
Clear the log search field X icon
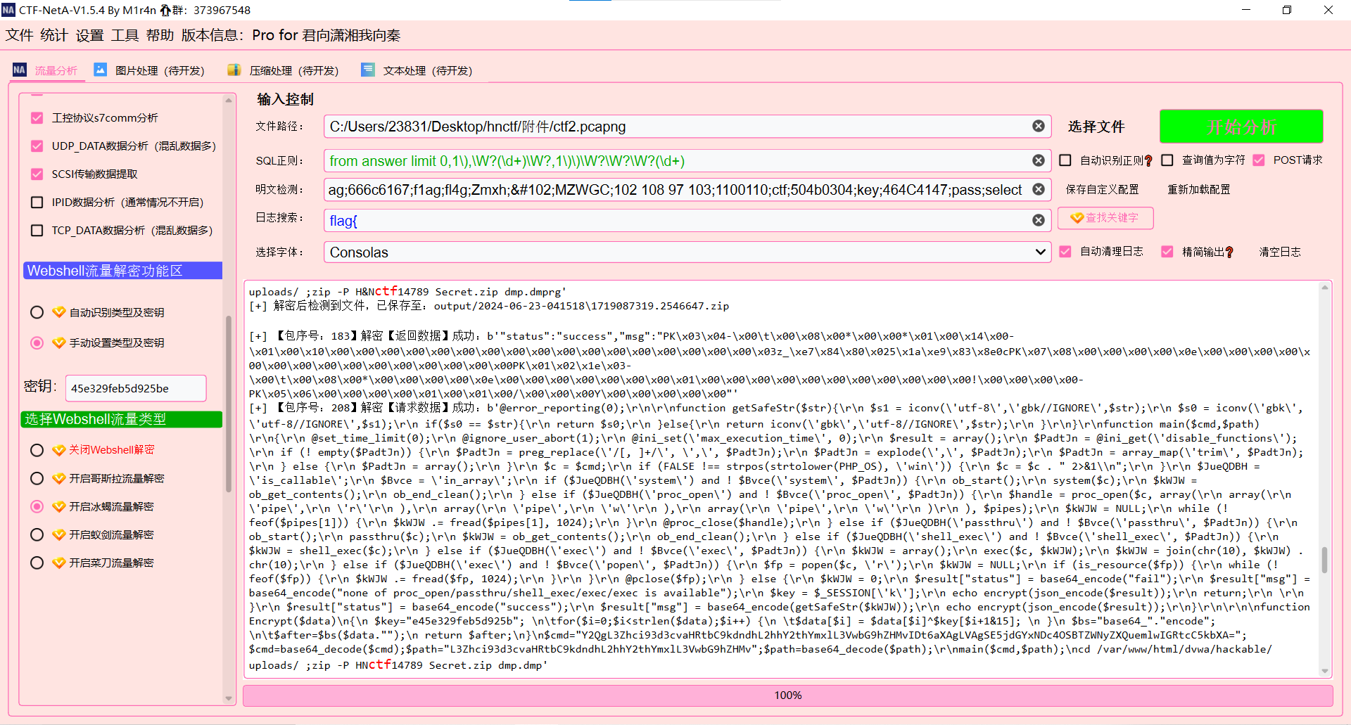(1038, 220)
